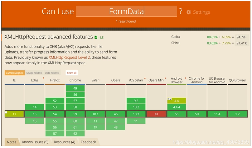The width and height of the screenshot is (252, 148).
Task: Click the note flag on IE 11 cell
Action: pos(6,112)
